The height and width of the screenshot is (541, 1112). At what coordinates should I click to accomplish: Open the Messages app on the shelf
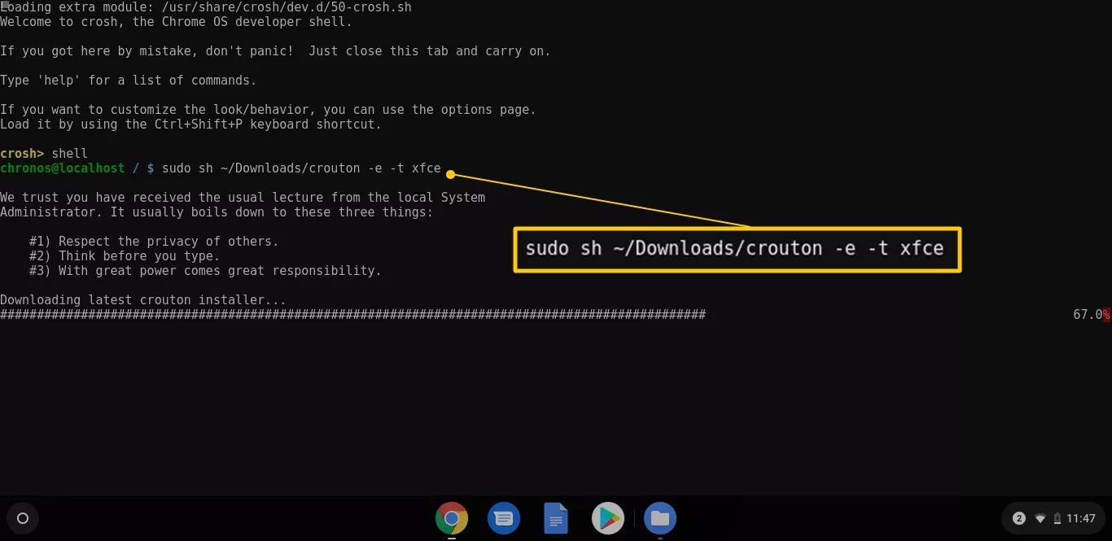(504, 518)
